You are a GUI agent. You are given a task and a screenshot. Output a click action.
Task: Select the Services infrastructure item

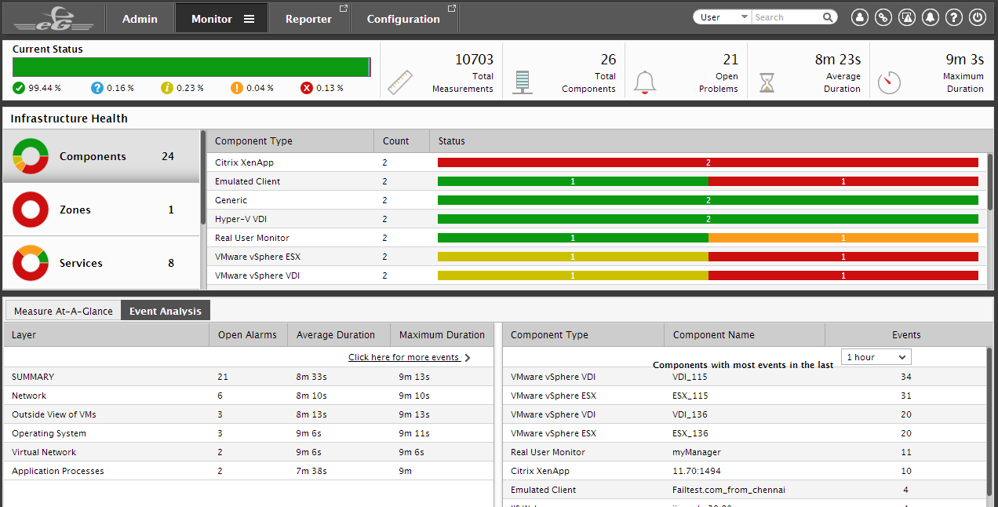[101, 263]
